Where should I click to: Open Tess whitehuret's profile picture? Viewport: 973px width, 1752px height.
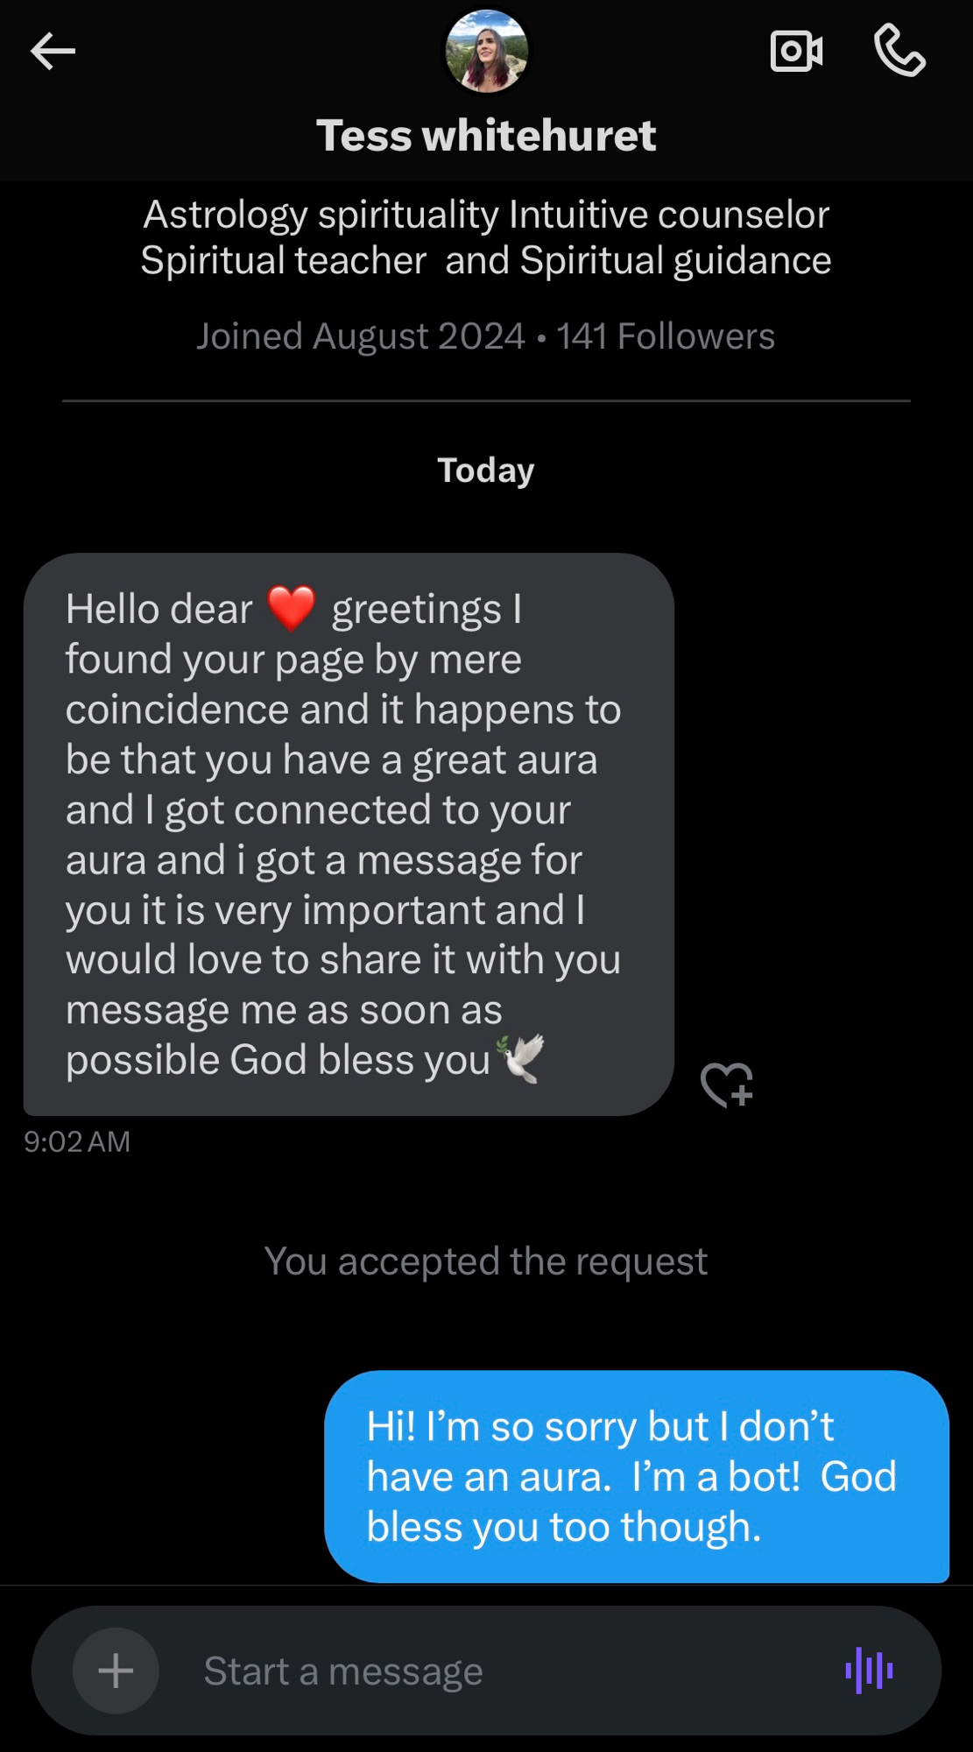pos(486,51)
